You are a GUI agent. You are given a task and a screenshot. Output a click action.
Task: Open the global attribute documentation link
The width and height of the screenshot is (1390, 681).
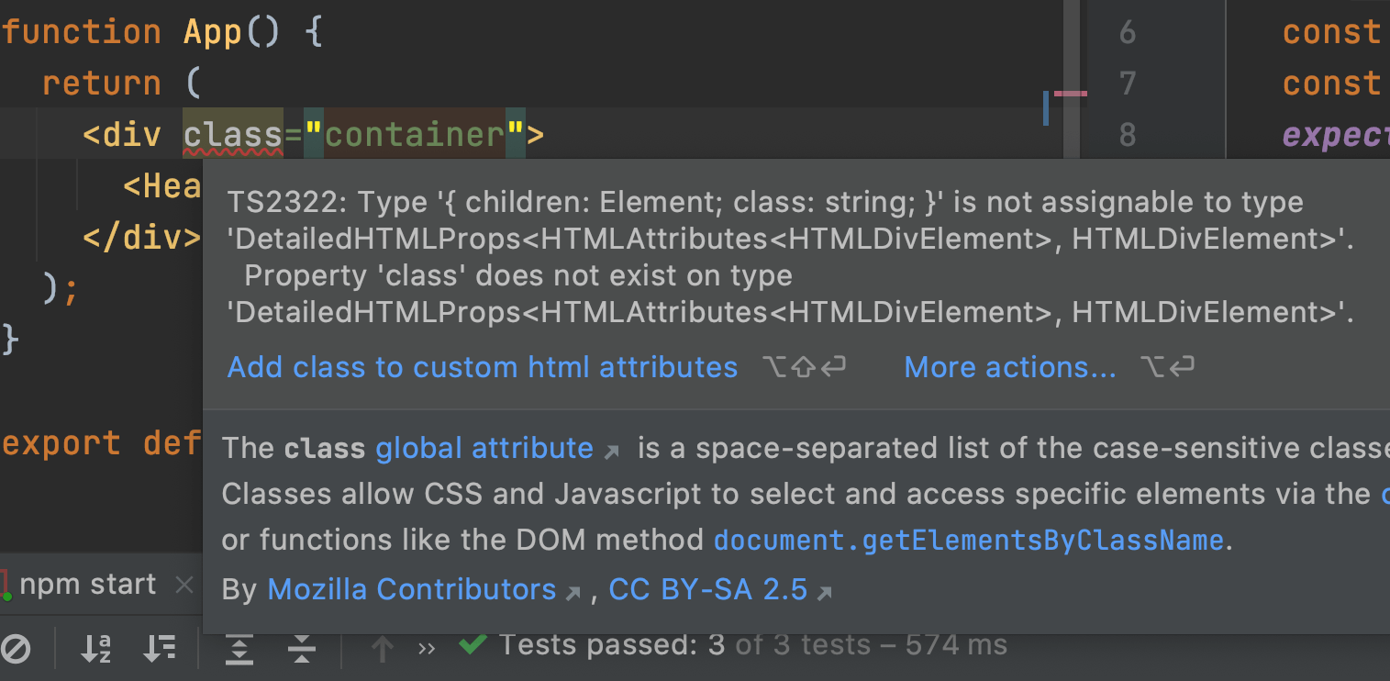coord(484,448)
